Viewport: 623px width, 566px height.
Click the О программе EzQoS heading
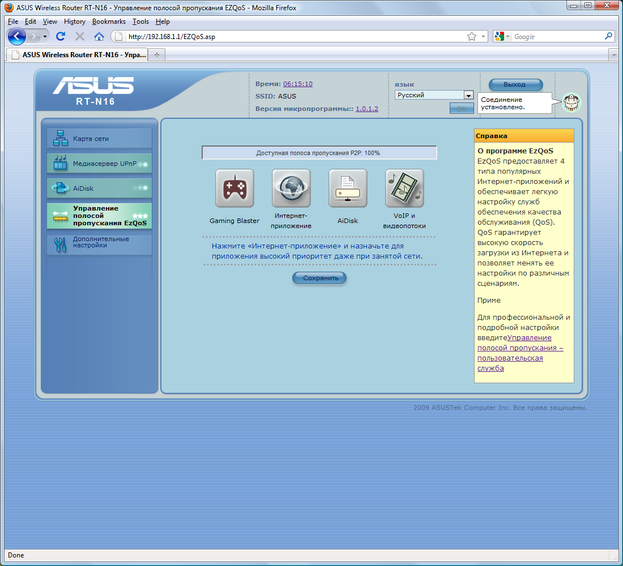(515, 151)
